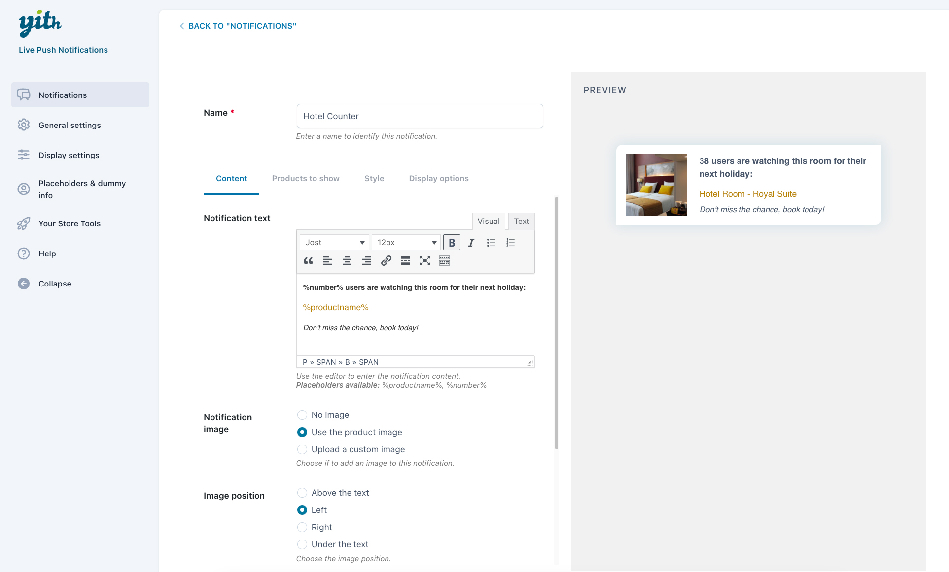Open Placeholders & dummy info page
The image size is (949, 572).
80,189
